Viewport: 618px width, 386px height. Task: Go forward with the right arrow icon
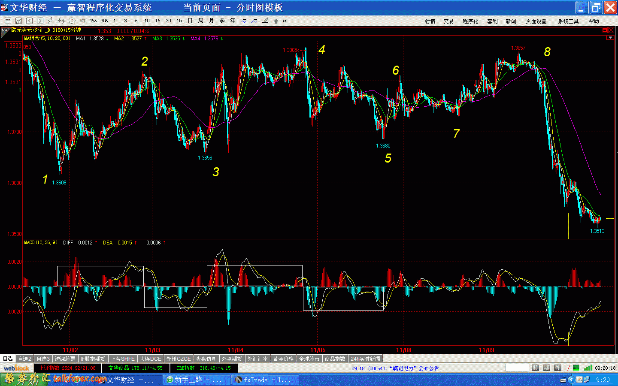(40, 21)
